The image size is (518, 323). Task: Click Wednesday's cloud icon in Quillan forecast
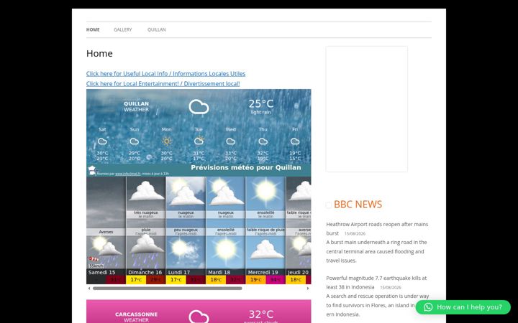point(231,141)
